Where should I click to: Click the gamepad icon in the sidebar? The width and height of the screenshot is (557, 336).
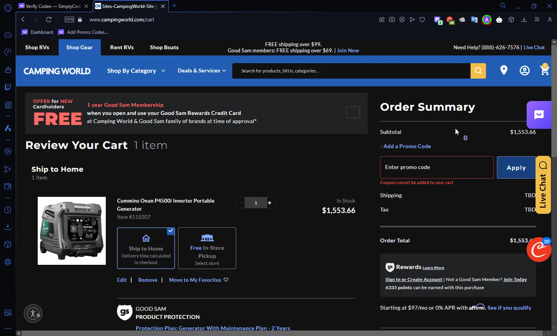pyautogui.click(x=8, y=35)
